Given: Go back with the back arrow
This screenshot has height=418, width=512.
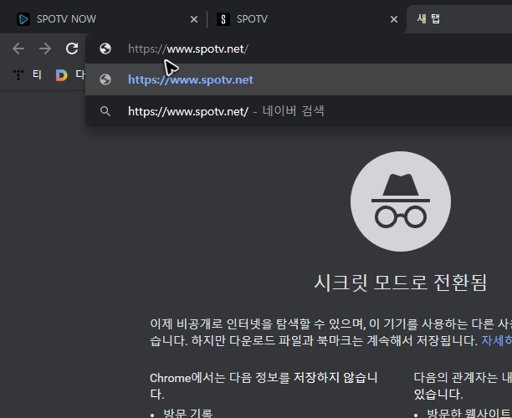Looking at the screenshot, I should point(18,48).
